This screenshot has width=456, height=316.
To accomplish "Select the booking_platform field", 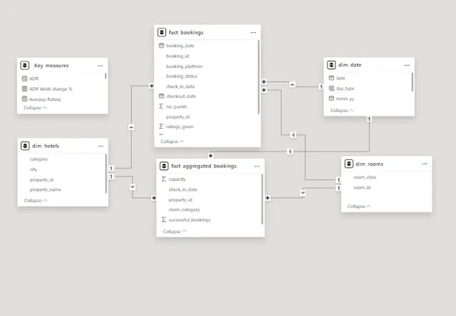I will pos(185,66).
